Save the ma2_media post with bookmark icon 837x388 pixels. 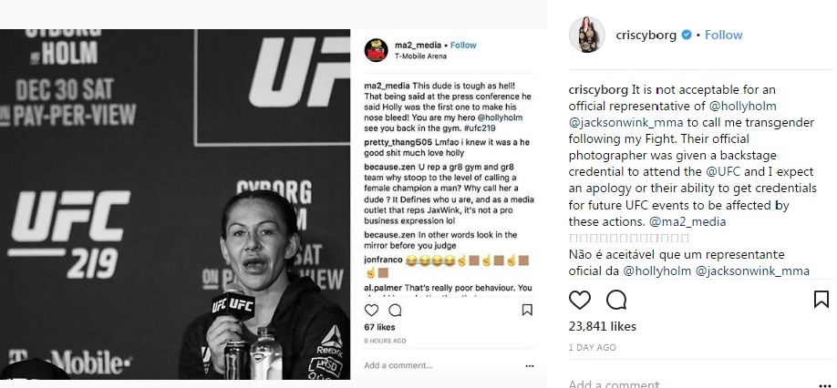click(x=527, y=310)
